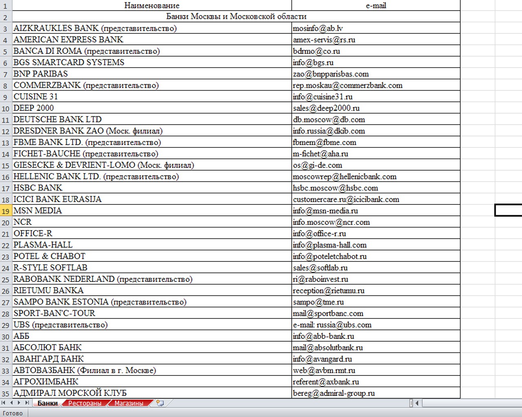Viewport: 522px width, 417px height.
Task: Click the horizontal scrollbar track
Action: click(472, 403)
